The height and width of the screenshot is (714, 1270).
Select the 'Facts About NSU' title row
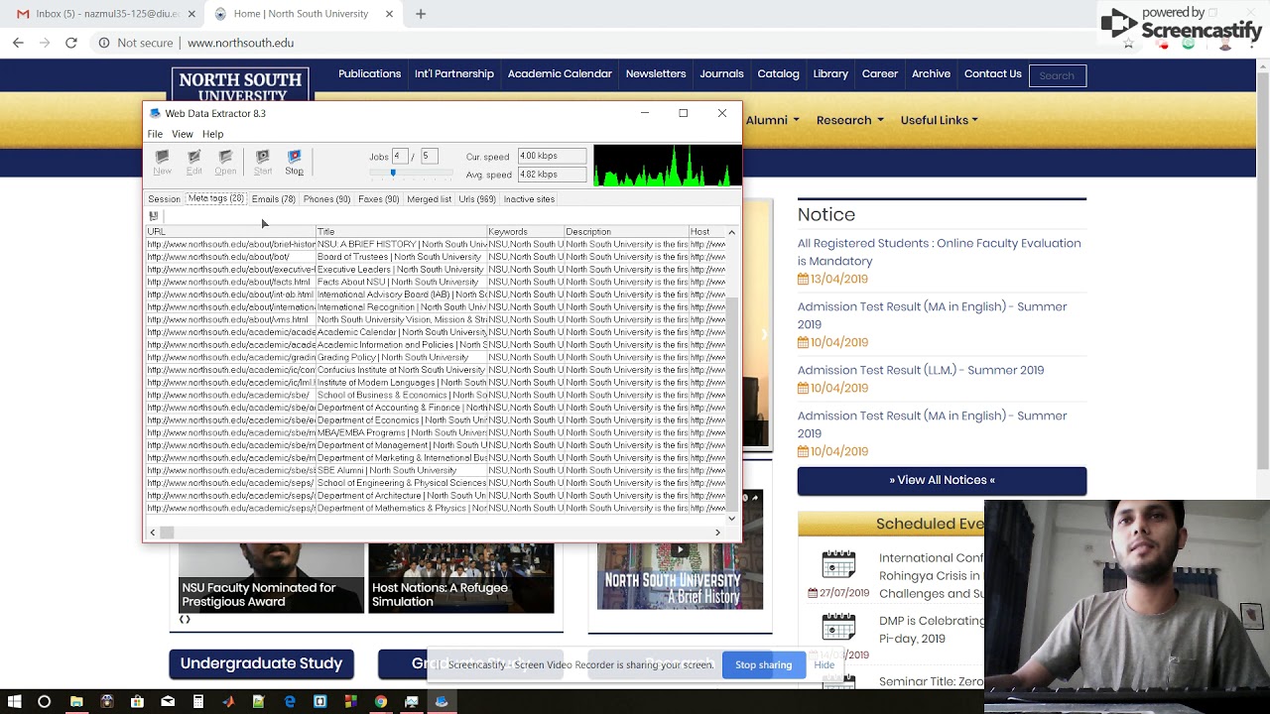click(x=437, y=282)
